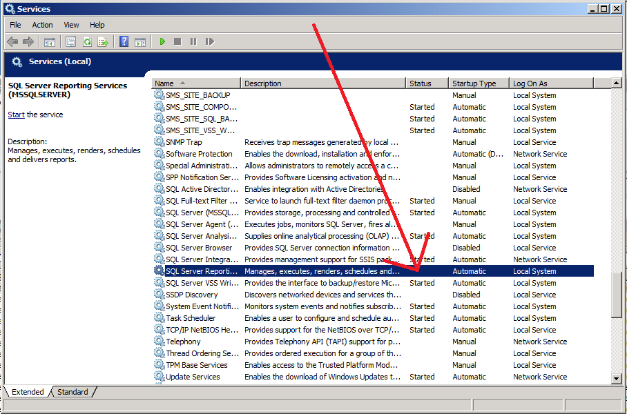Click the vertical scrollbar thumb
This screenshot has height=414, width=627.
(616, 295)
